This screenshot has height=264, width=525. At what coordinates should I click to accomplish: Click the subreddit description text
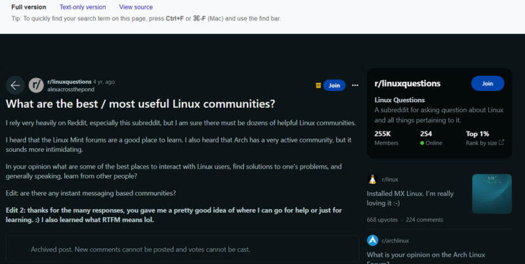pyautogui.click(x=439, y=115)
